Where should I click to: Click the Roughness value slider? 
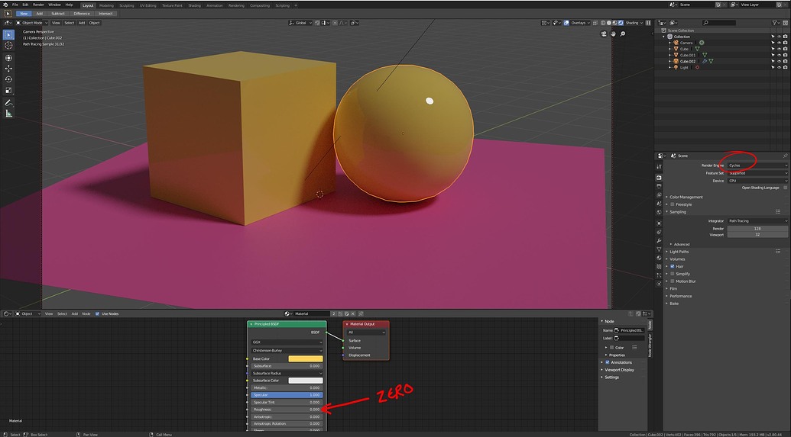287,410
